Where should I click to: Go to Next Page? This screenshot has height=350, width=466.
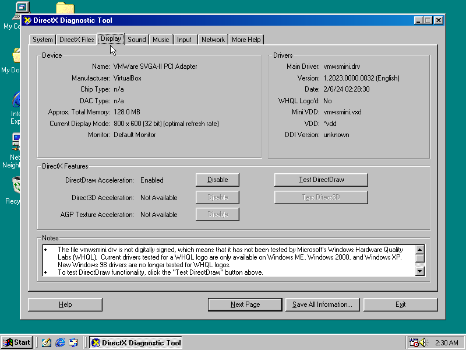tap(245, 304)
